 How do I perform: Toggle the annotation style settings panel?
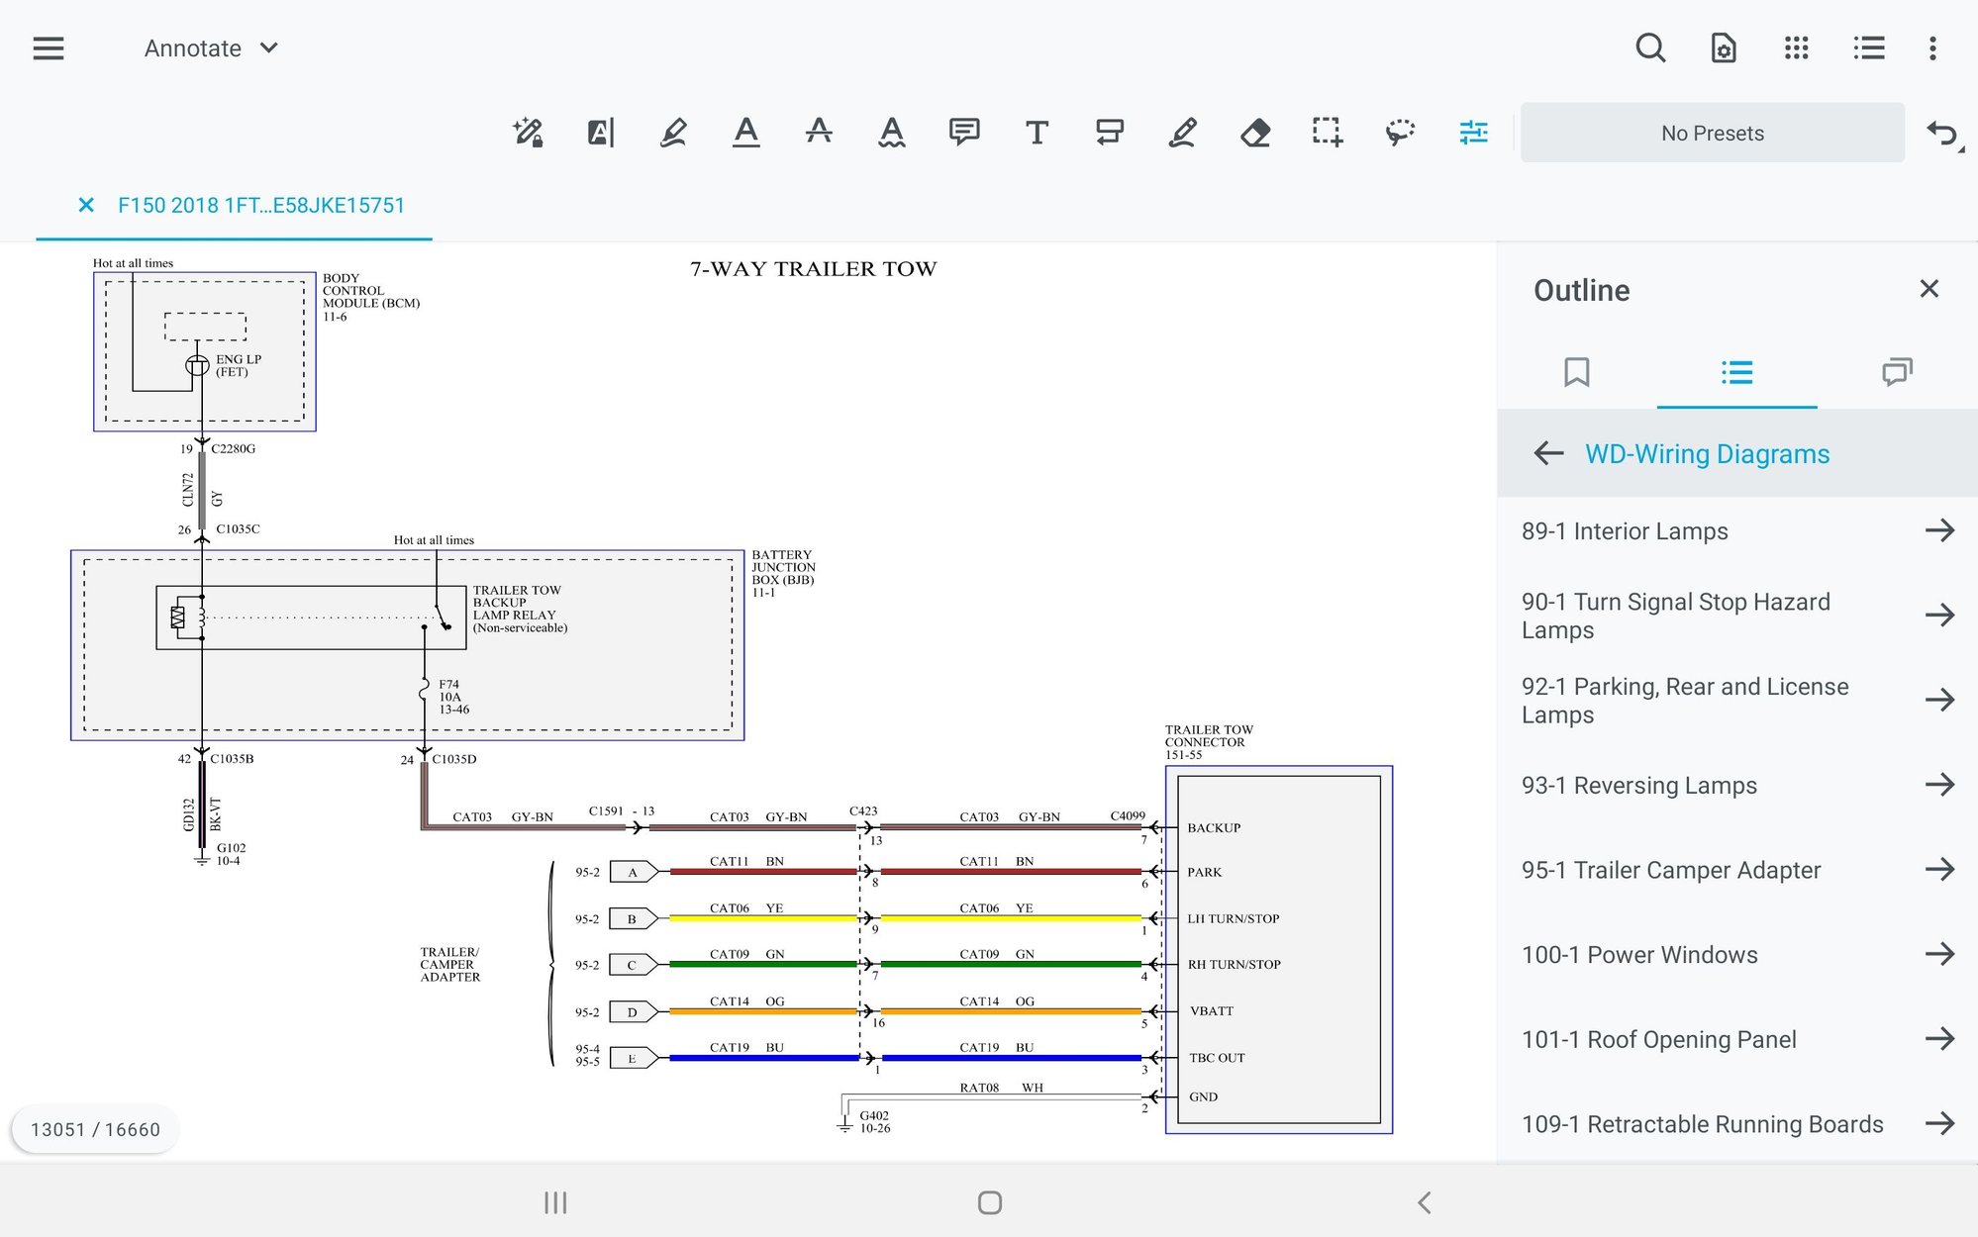pos(1472,132)
